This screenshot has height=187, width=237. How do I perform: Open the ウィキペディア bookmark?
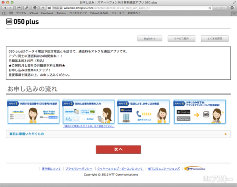78,13
